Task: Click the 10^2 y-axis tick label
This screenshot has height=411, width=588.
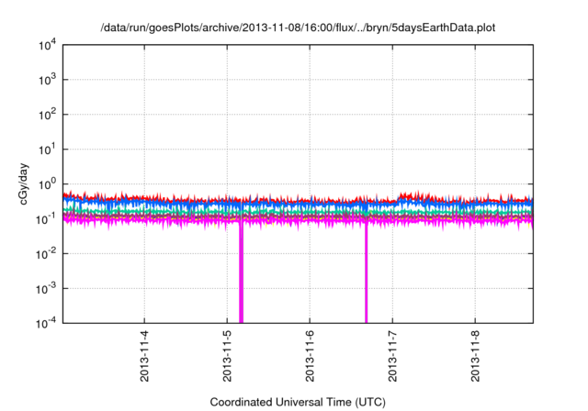Action: click(x=47, y=115)
